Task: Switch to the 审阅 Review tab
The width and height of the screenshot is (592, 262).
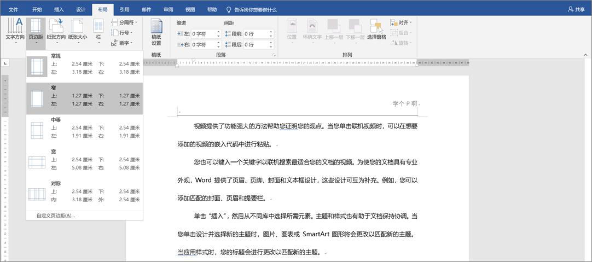Action: 169,9
